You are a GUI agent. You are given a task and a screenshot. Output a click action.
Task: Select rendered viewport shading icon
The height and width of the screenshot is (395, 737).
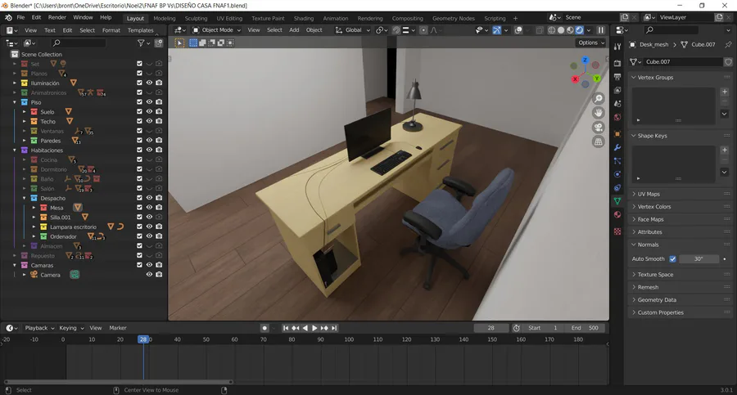[x=580, y=30]
